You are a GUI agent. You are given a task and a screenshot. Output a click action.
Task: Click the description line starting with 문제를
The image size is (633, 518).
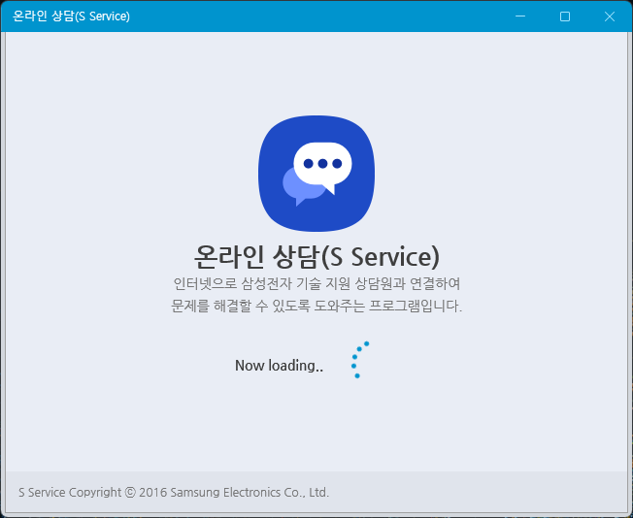point(316,306)
